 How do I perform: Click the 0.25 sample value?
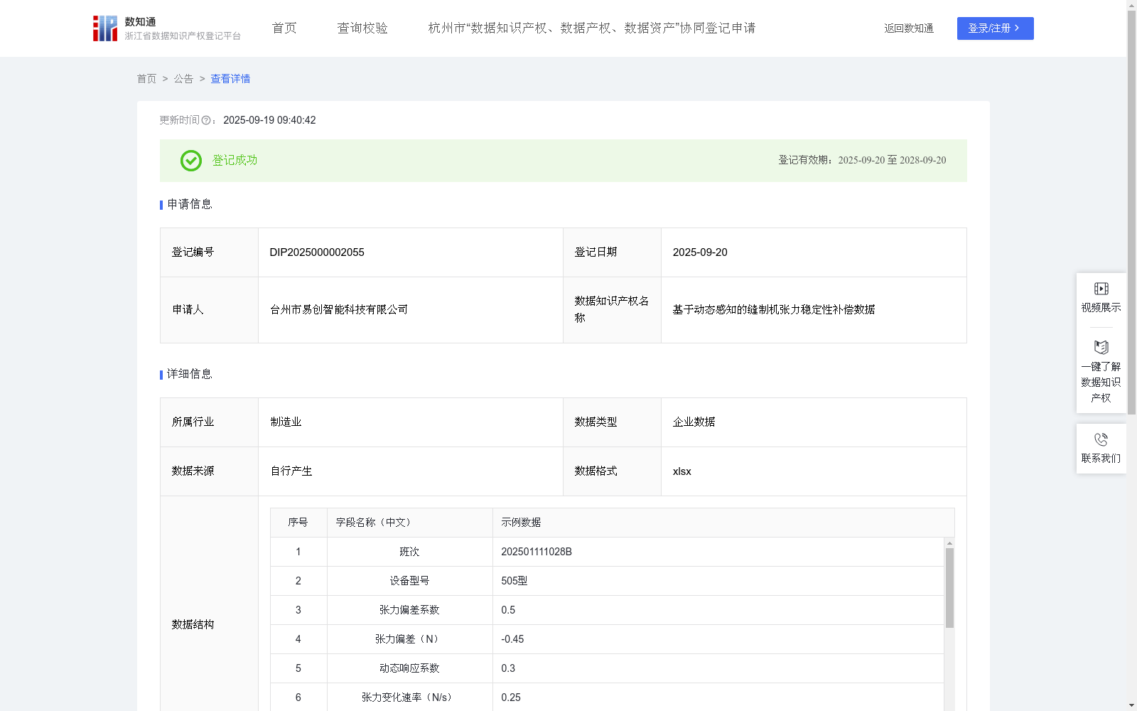tap(511, 697)
